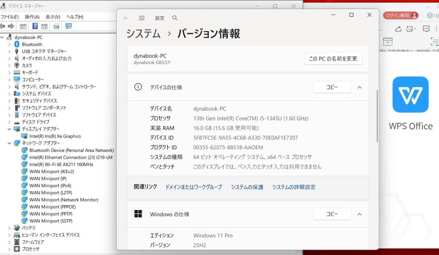Click the back arrow in Device Manager toolbar
This screenshot has height=255, width=439.
3,26
